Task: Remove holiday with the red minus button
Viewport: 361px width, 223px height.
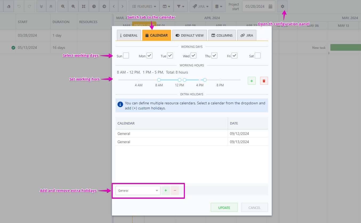Action: pos(175,190)
